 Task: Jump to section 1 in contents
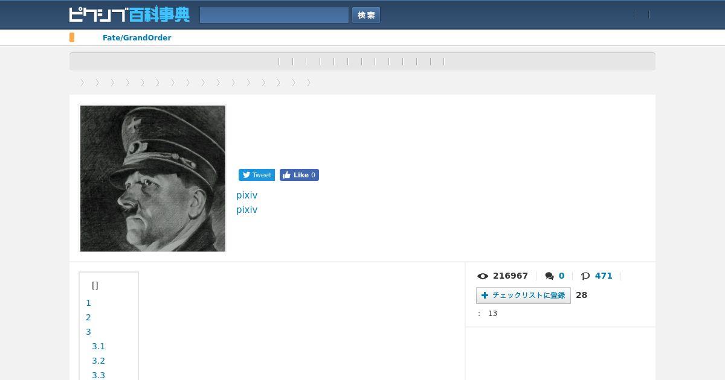tap(88, 303)
